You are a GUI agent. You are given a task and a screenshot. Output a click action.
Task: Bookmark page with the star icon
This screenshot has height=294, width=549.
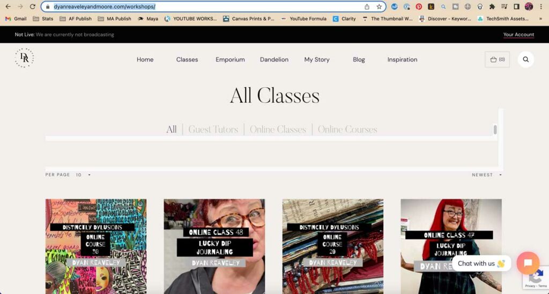379,6
